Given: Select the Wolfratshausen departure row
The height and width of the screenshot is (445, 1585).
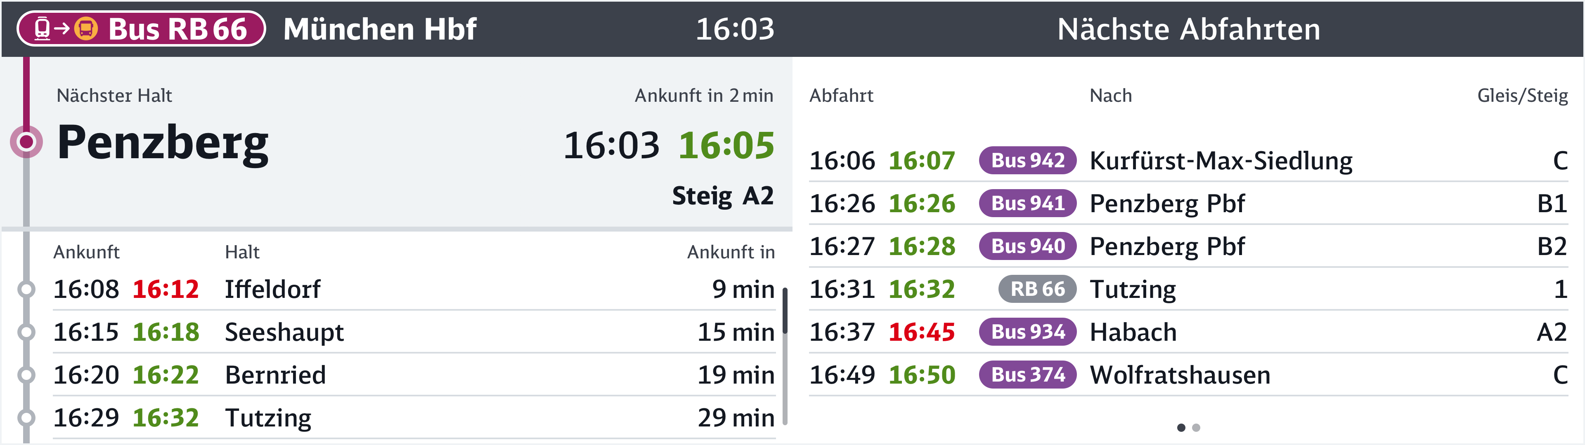Looking at the screenshot, I should coord(1180,375).
